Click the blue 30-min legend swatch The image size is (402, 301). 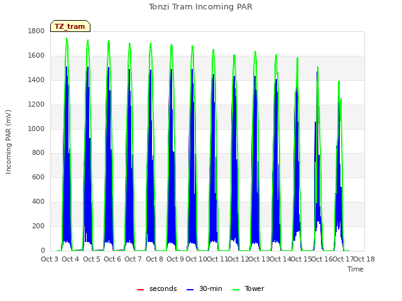point(190,290)
